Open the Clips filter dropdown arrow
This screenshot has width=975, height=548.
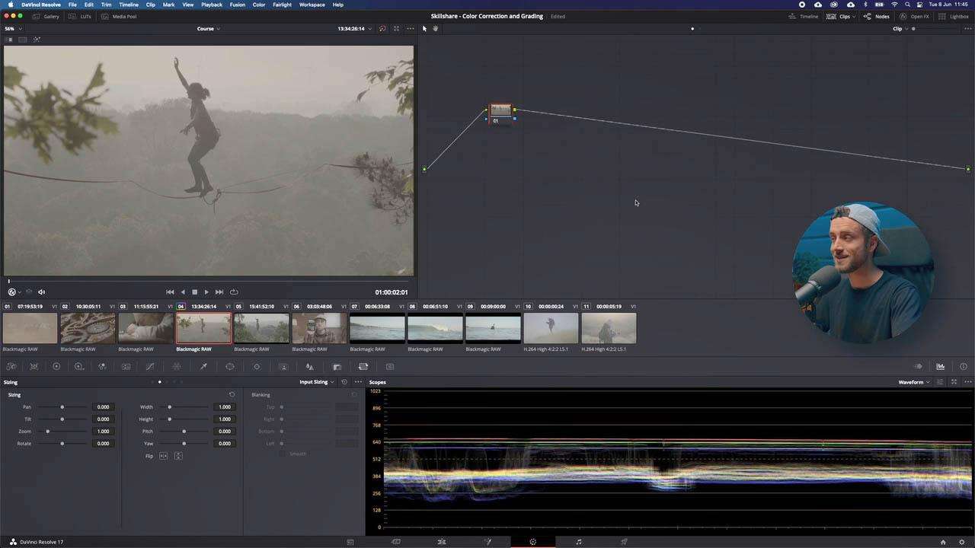pos(854,16)
